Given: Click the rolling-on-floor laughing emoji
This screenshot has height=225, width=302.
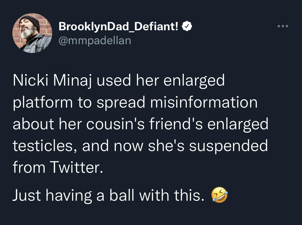Looking at the screenshot, I should coord(219,195).
